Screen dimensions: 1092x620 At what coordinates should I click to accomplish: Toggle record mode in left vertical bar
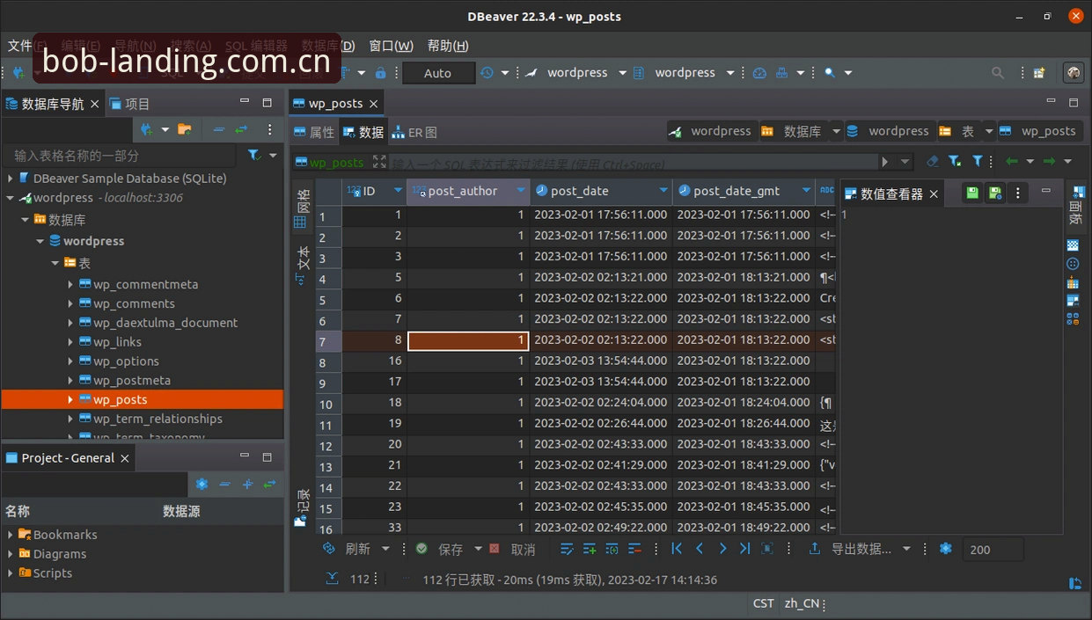click(x=301, y=507)
